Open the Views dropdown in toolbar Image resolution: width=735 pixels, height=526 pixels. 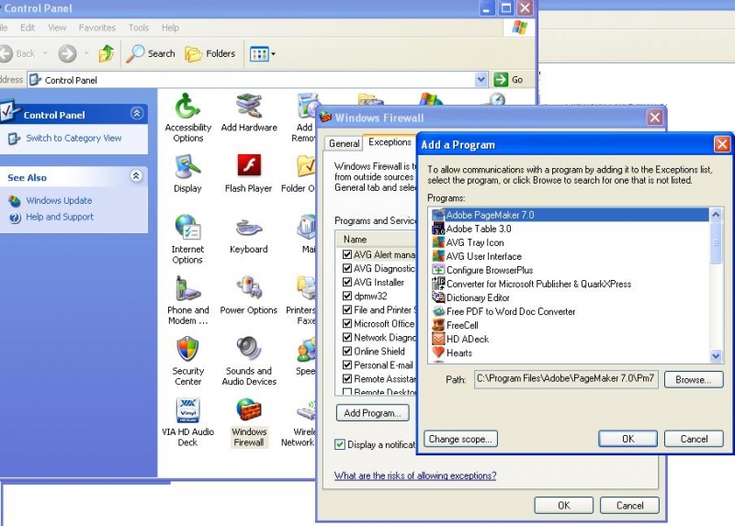(263, 53)
